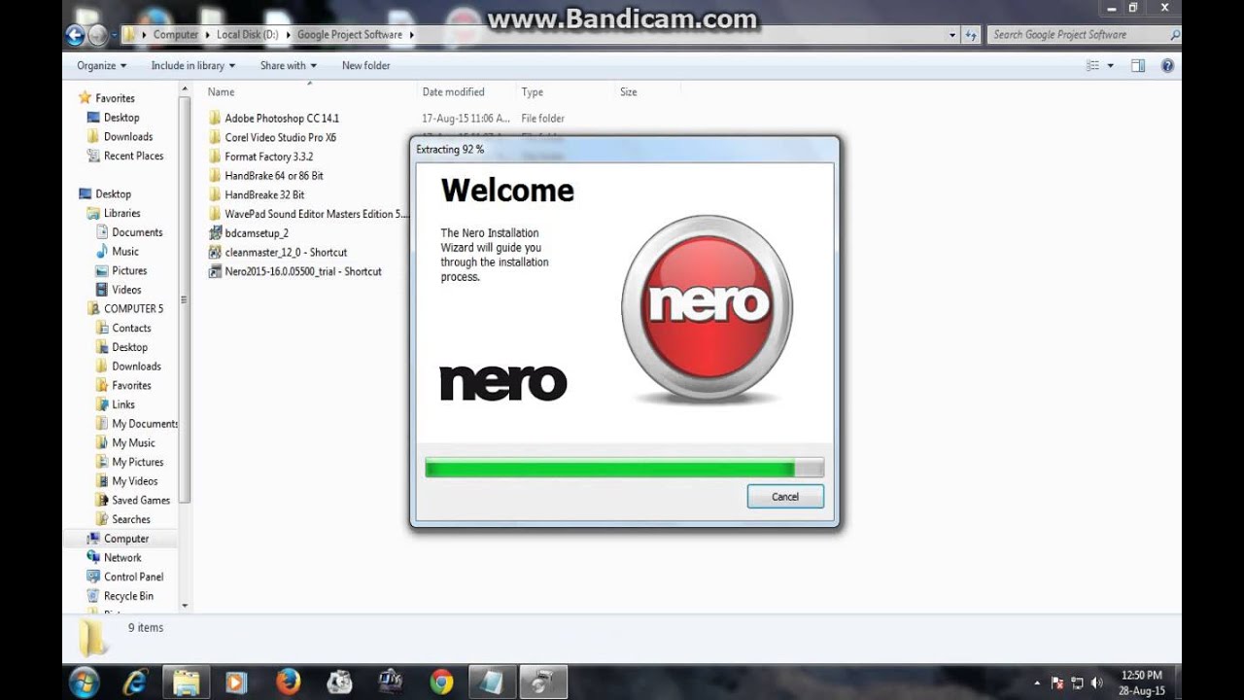
Task: Select Network in the navigation pane
Action: point(122,558)
